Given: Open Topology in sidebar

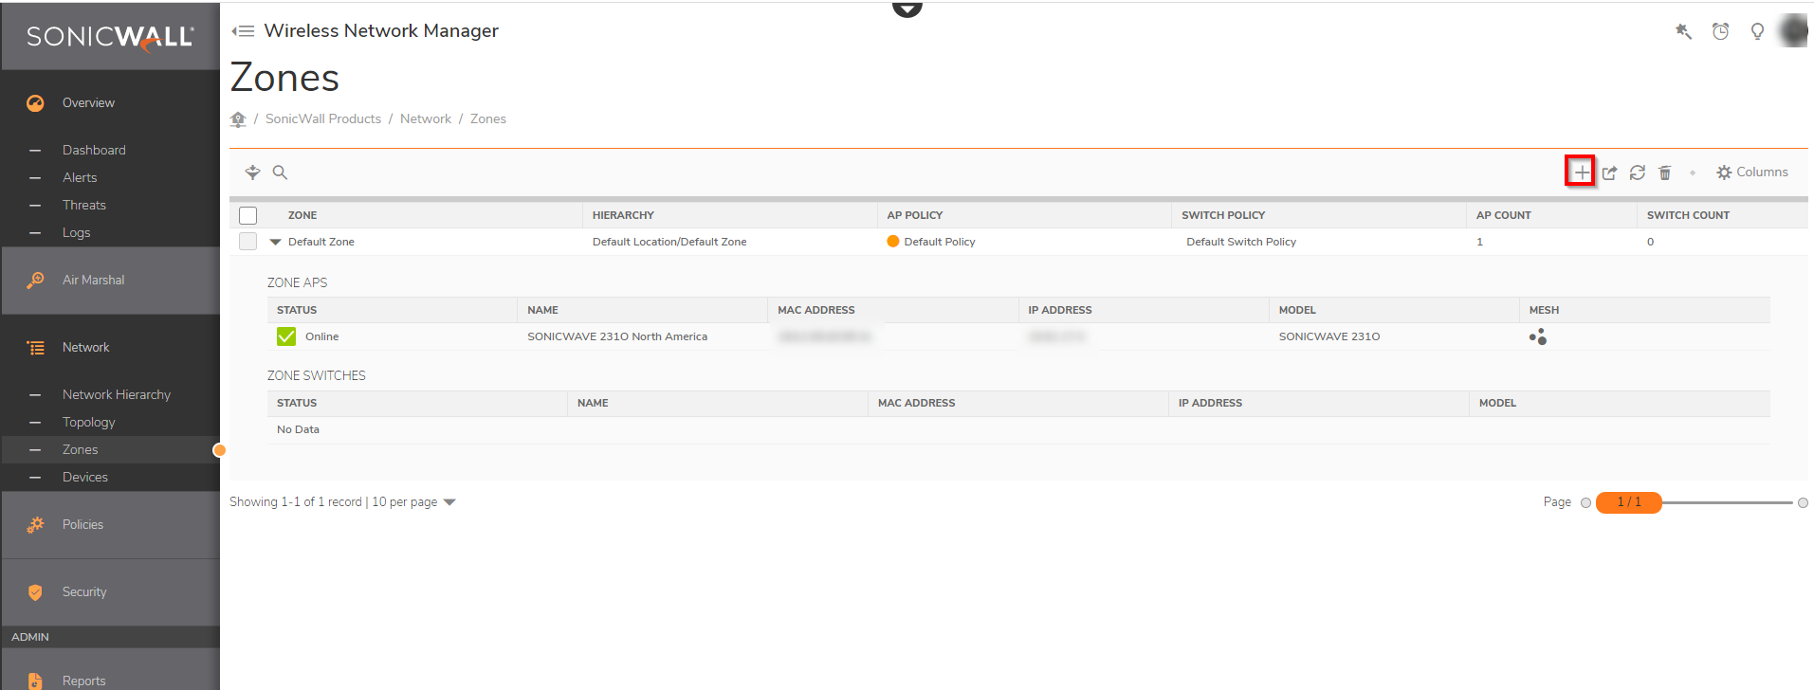Looking at the screenshot, I should tap(89, 422).
